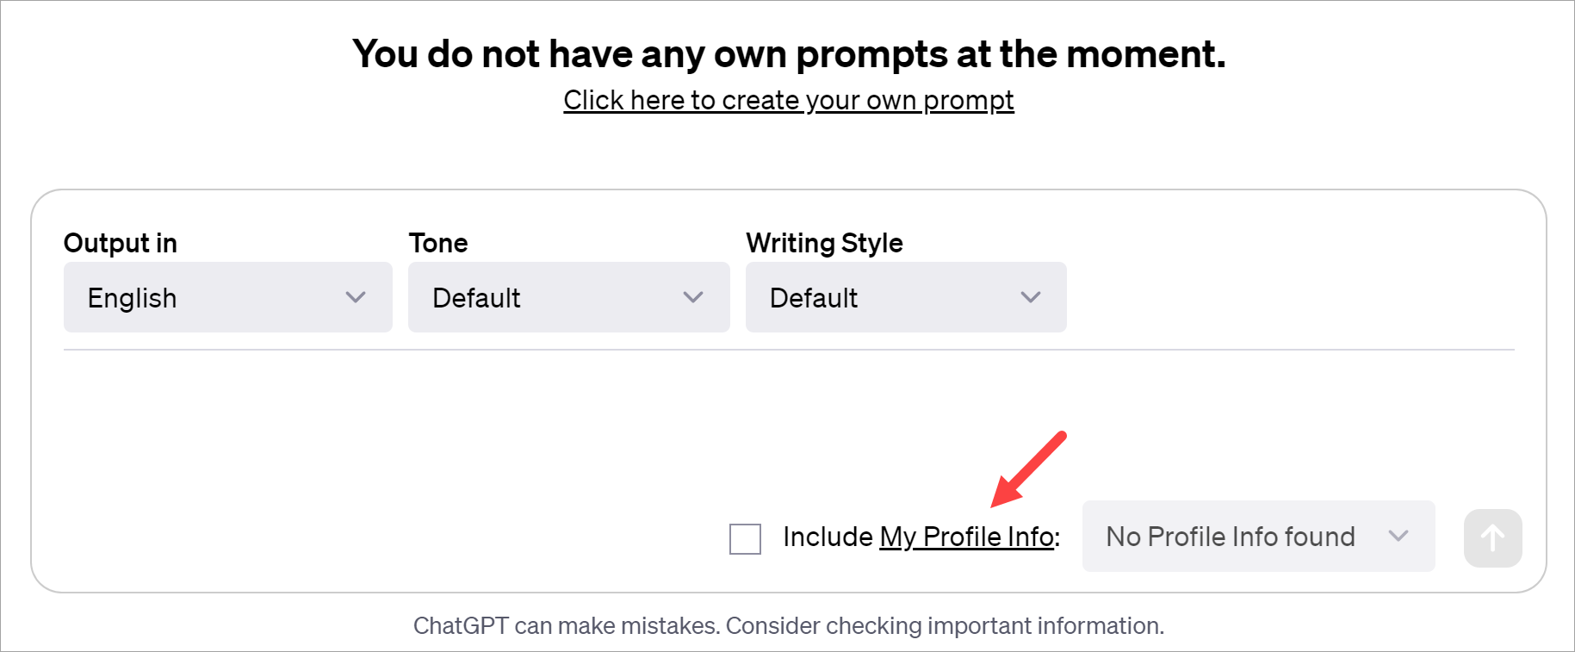Image resolution: width=1575 pixels, height=652 pixels.
Task: Click here to create your own prompt
Action: tap(788, 100)
